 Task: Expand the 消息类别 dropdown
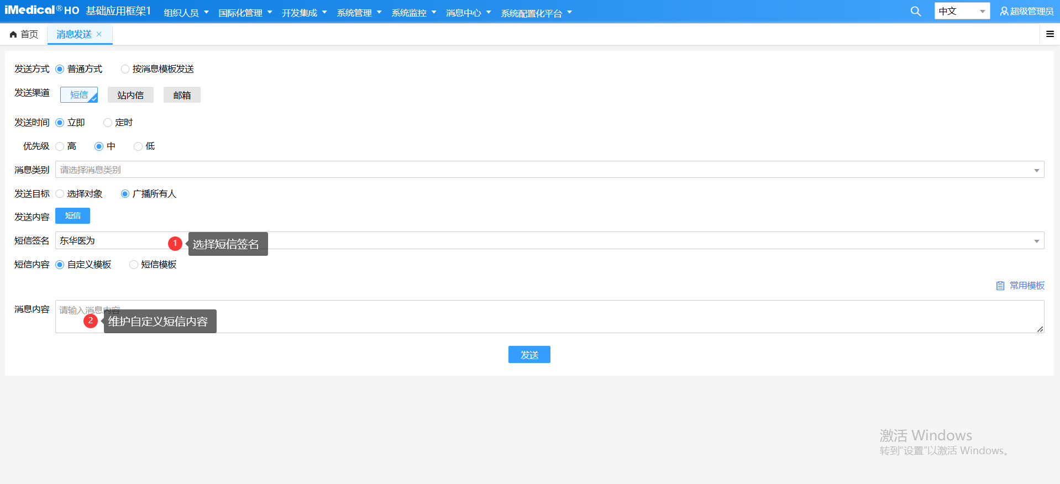[1036, 170]
